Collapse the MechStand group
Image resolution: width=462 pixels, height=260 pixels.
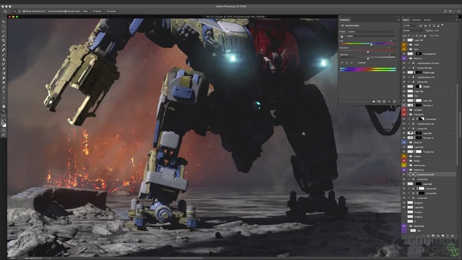(x=408, y=226)
